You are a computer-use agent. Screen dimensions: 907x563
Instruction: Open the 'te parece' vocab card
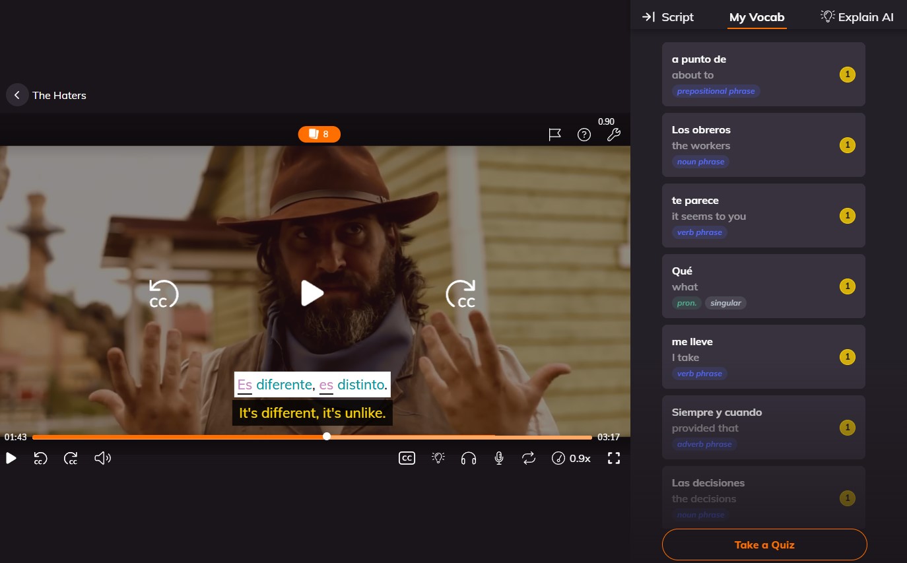click(x=763, y=216)
